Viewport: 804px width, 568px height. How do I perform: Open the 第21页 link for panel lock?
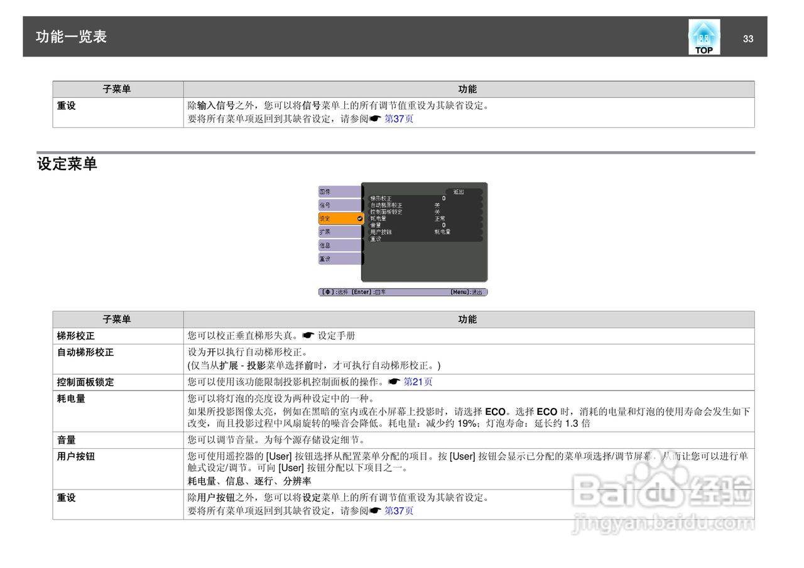[x=418, y=382]
